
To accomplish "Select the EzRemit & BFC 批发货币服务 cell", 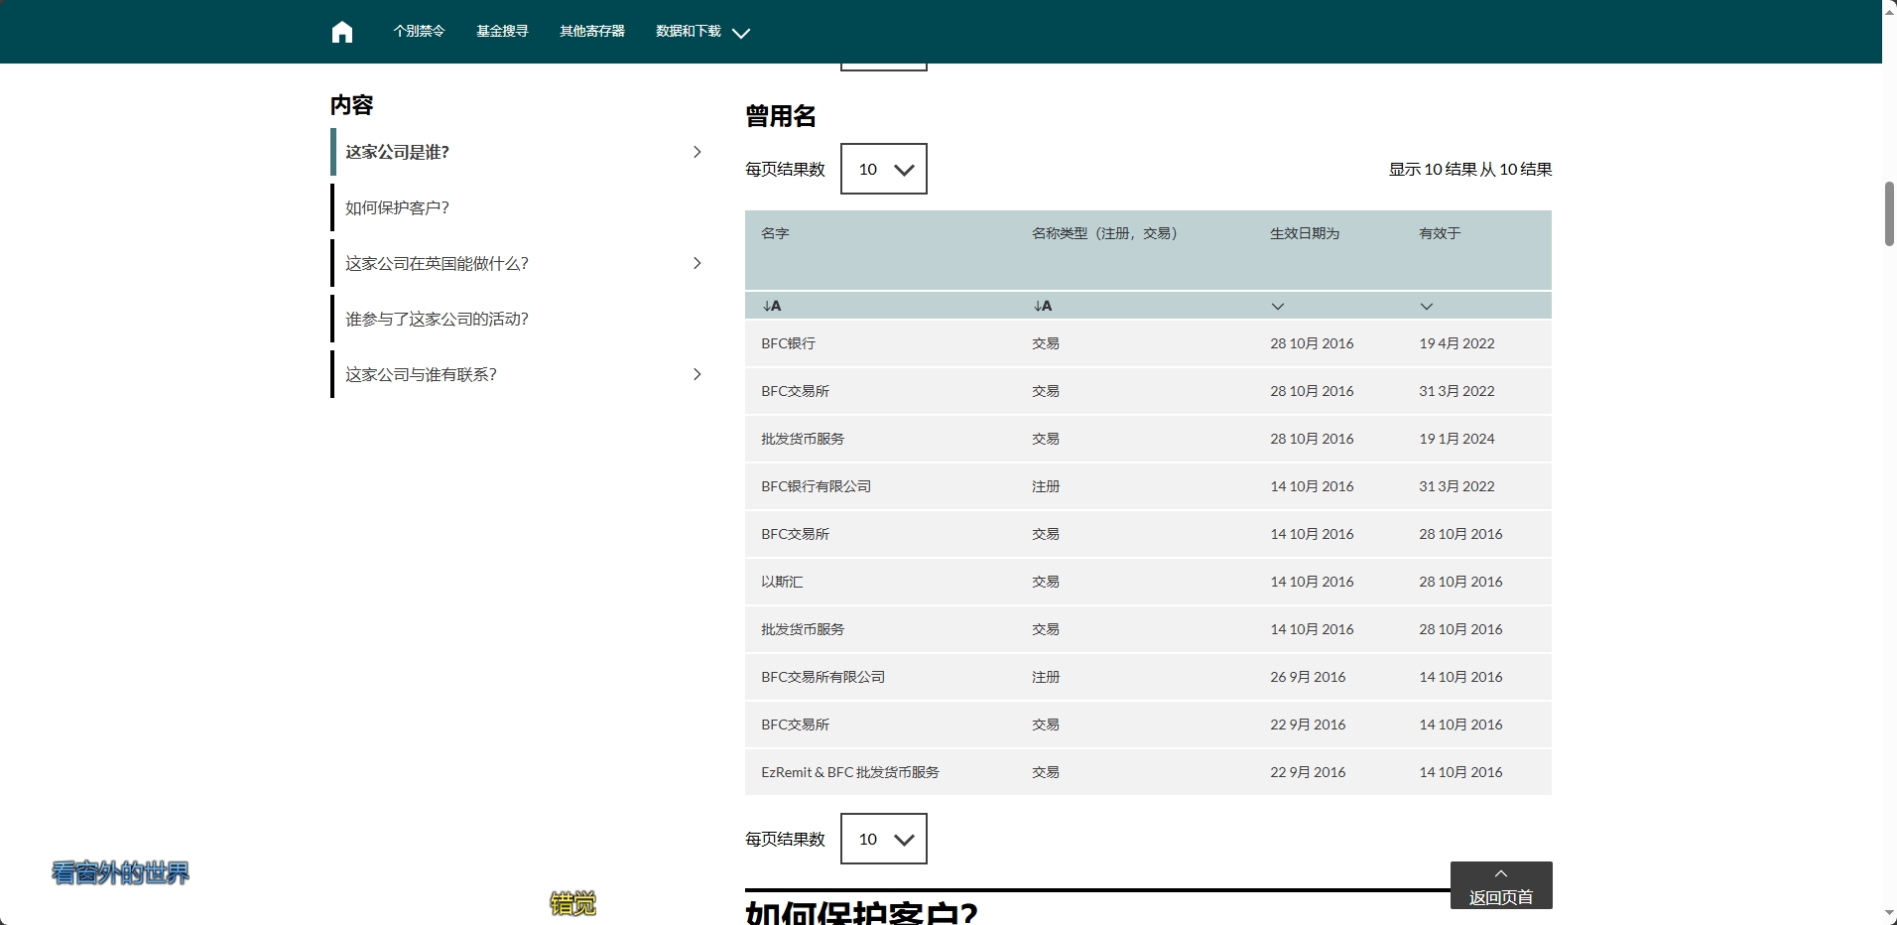I will [x=850, y=772].
